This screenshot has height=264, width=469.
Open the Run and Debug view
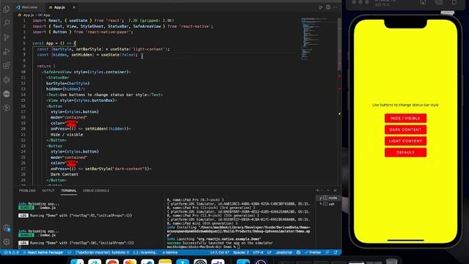click(7, 51)
